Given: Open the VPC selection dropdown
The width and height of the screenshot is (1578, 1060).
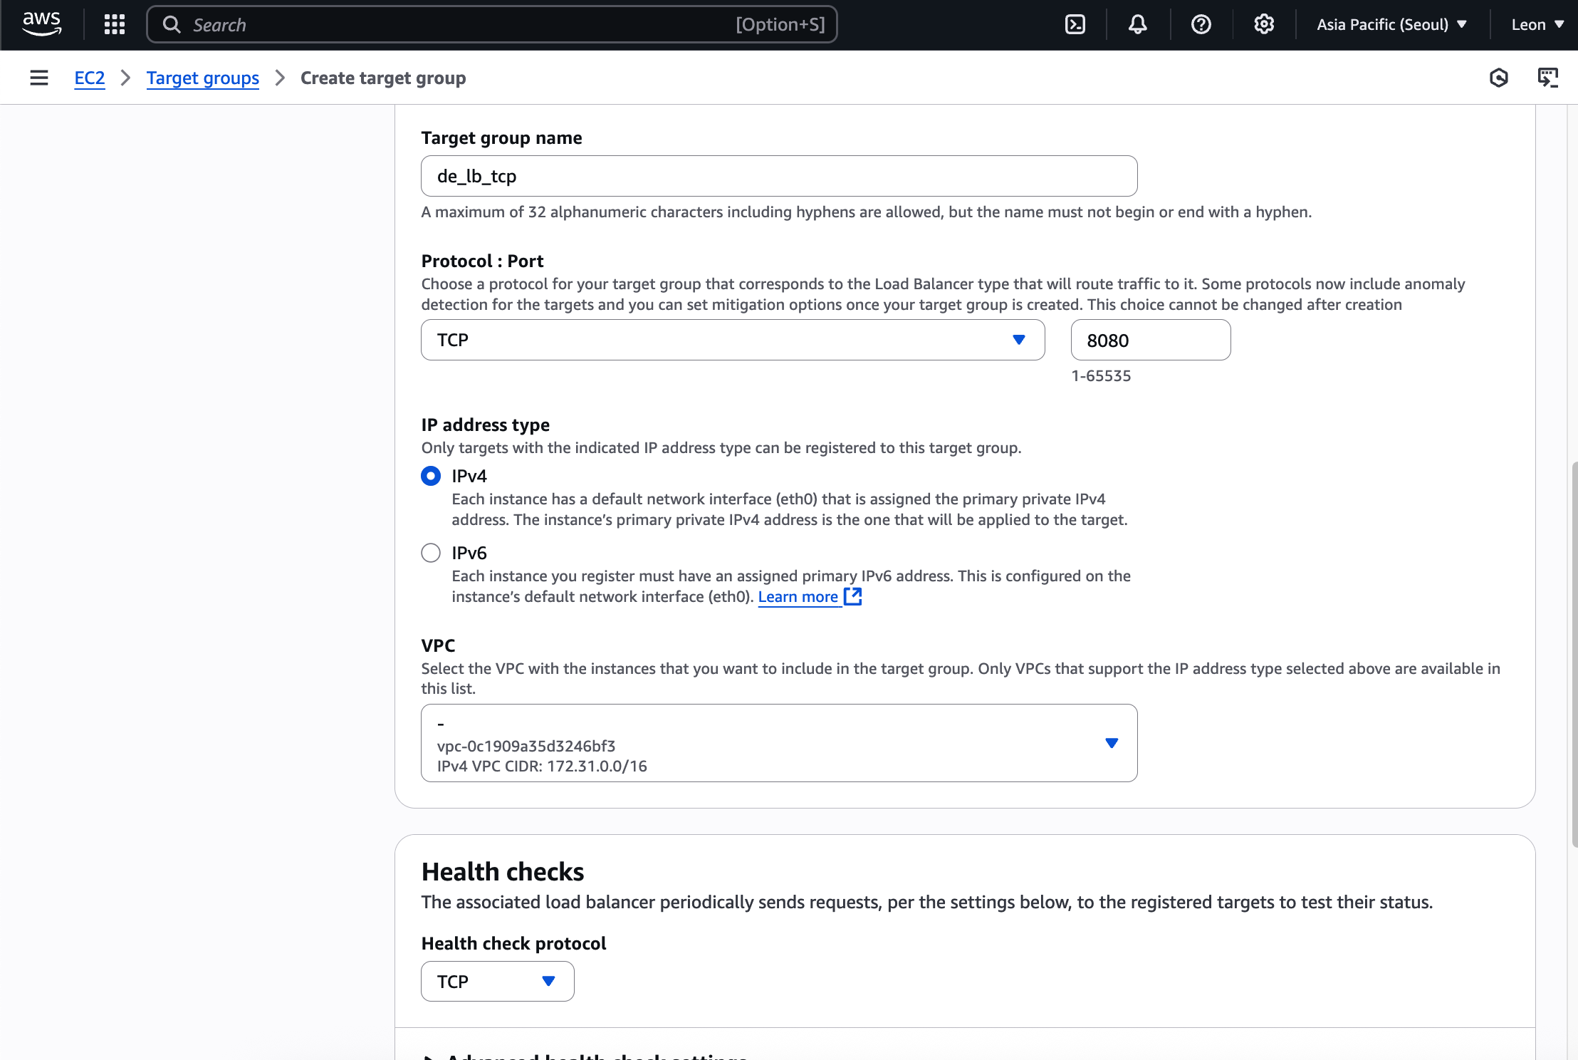Looking at the screenshot, I should 778,743.
